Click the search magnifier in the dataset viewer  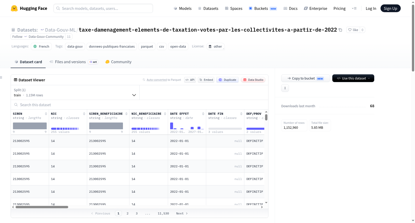(x=16, y=105)
